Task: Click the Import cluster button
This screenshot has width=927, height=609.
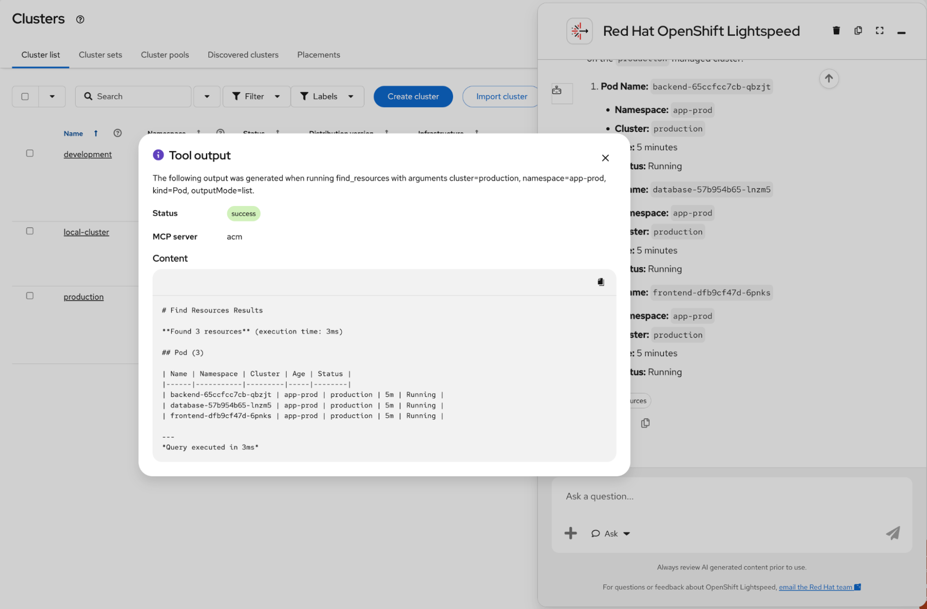Action: 501,96
